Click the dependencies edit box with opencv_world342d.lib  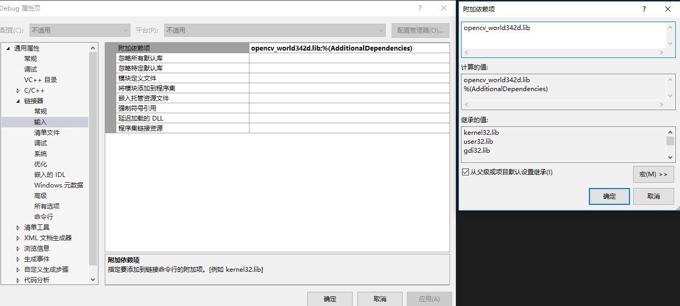[564, 35]
